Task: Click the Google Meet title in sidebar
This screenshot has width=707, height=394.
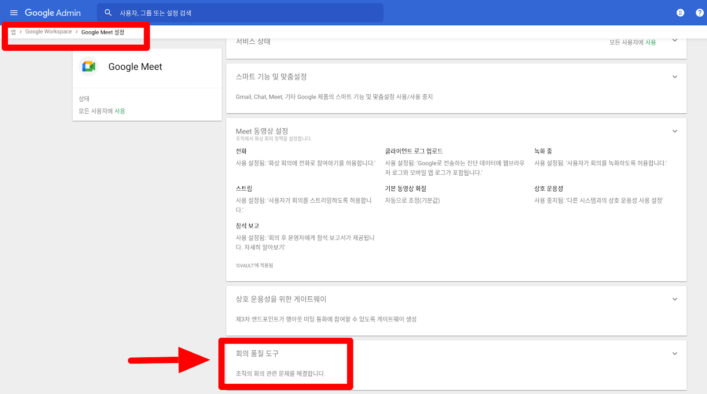Action: click(135, 67)
